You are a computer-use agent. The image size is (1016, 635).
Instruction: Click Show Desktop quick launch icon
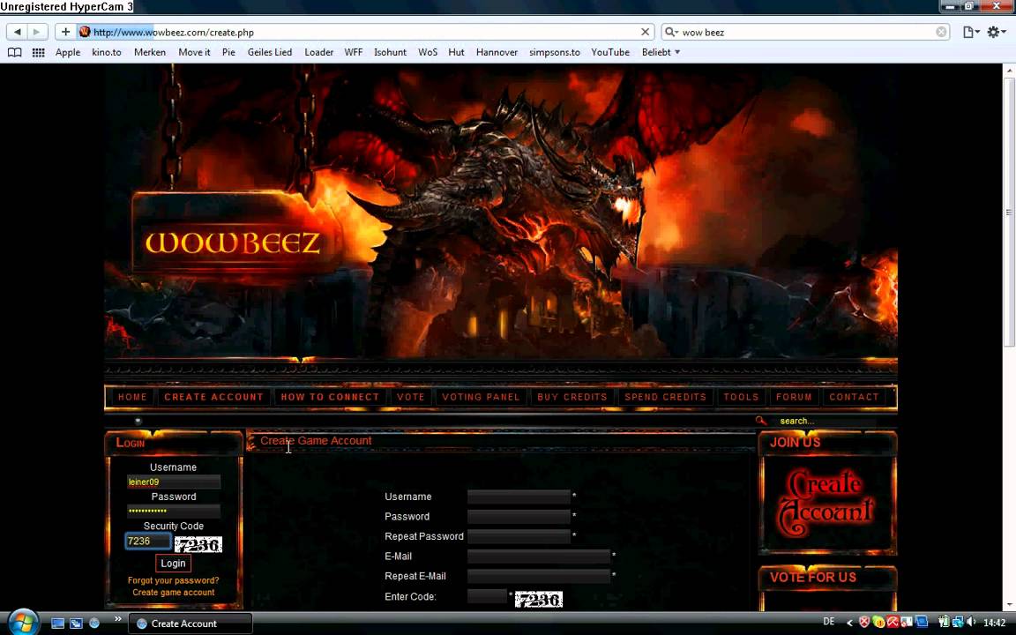pyautogui.click(x=57, y=624)
